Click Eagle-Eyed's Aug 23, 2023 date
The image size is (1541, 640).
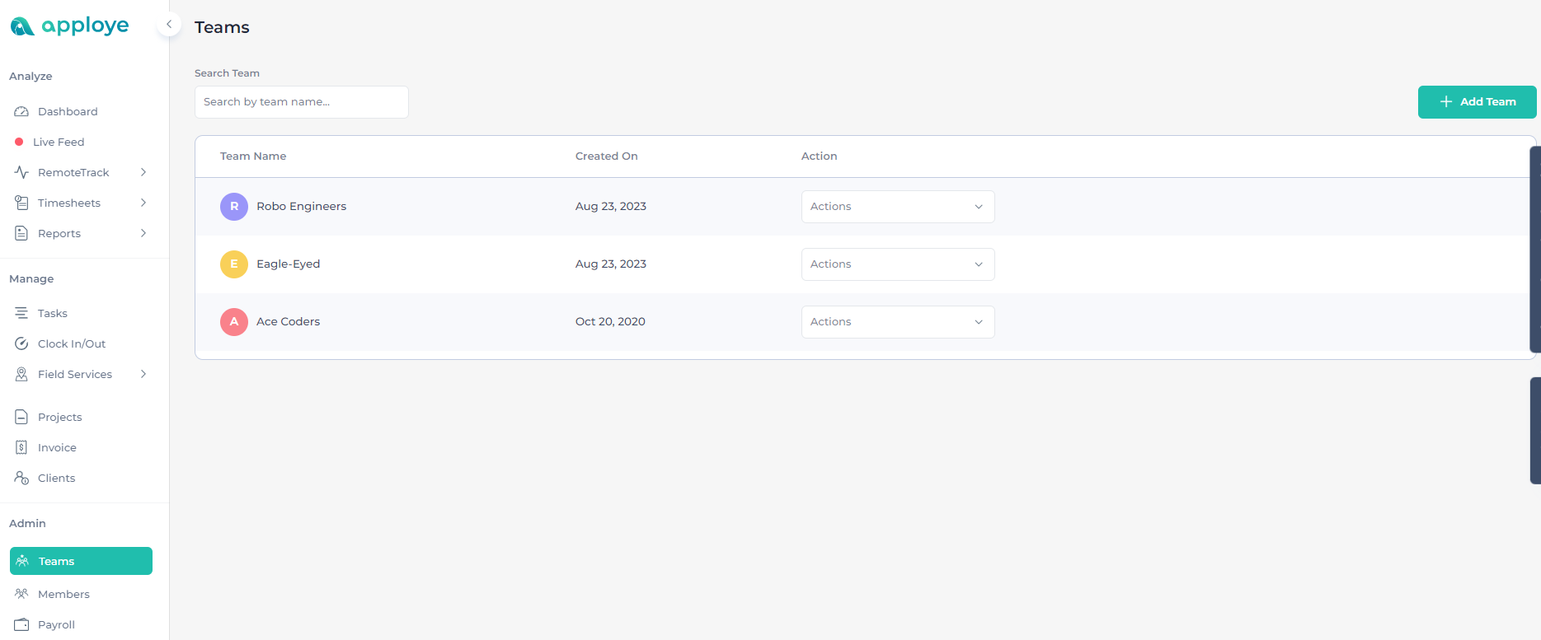tap(611, 264)
